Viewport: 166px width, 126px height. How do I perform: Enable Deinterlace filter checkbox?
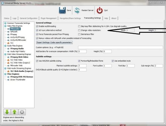pos(79,34)
